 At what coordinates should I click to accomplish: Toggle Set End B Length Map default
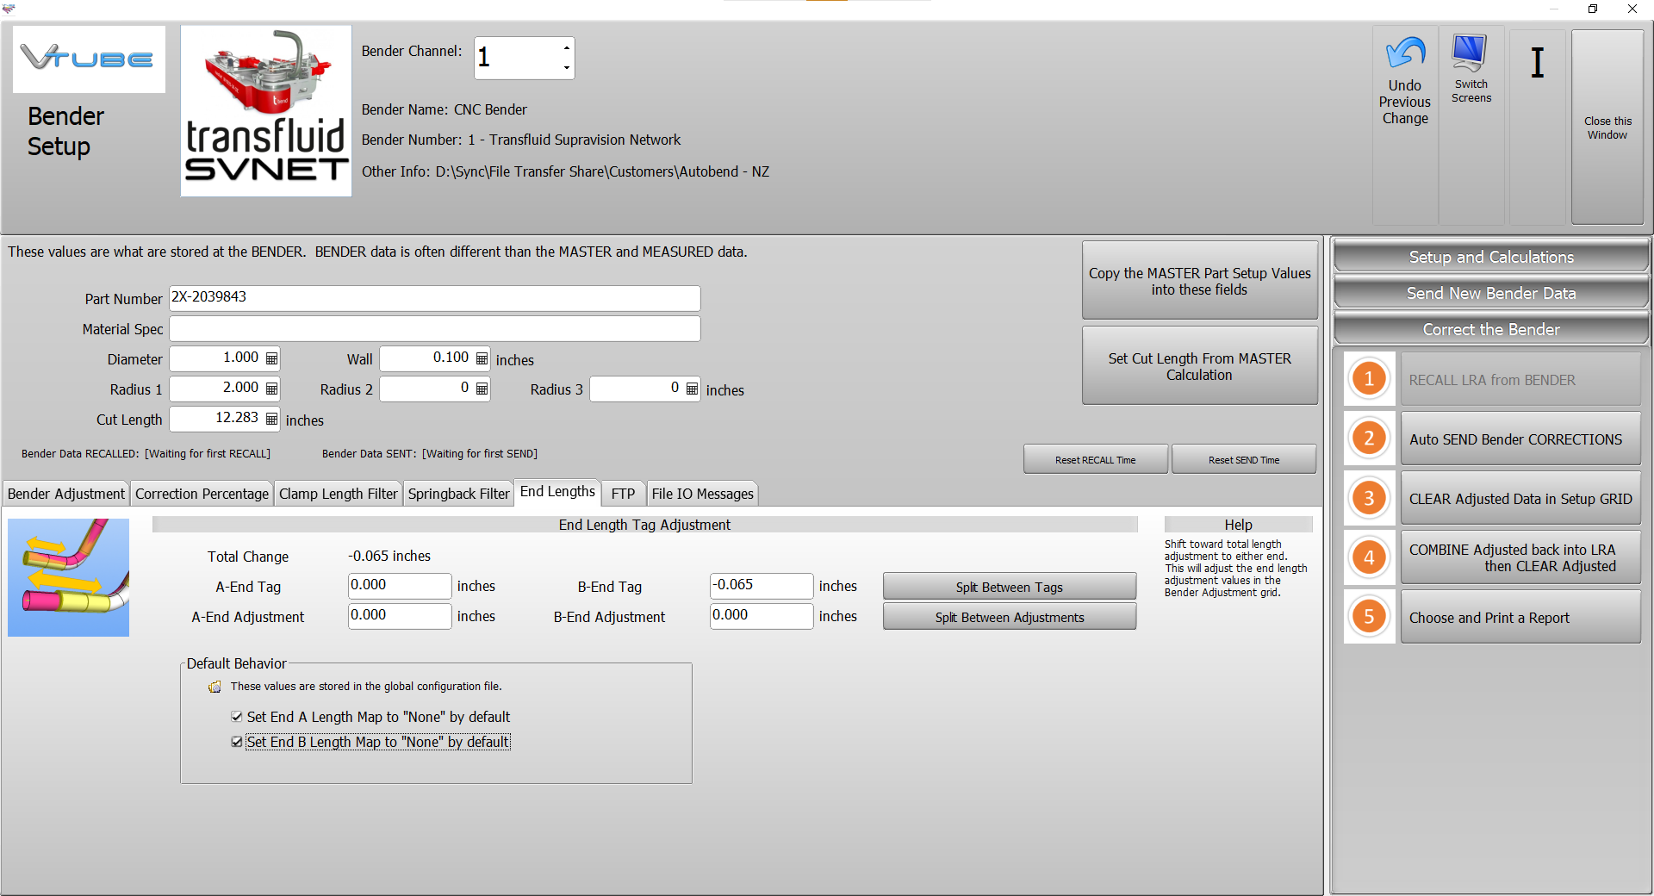coord(237,742)
